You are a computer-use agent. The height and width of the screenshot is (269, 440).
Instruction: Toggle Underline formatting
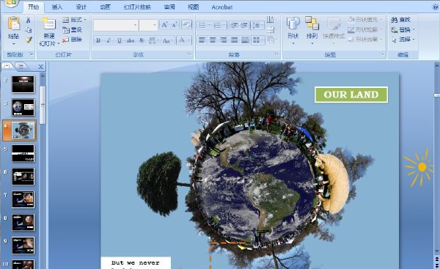click(x=120, y=40)
